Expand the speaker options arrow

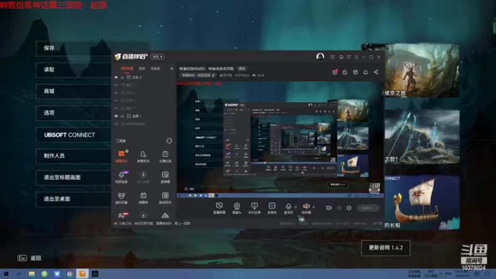point(314,207)
